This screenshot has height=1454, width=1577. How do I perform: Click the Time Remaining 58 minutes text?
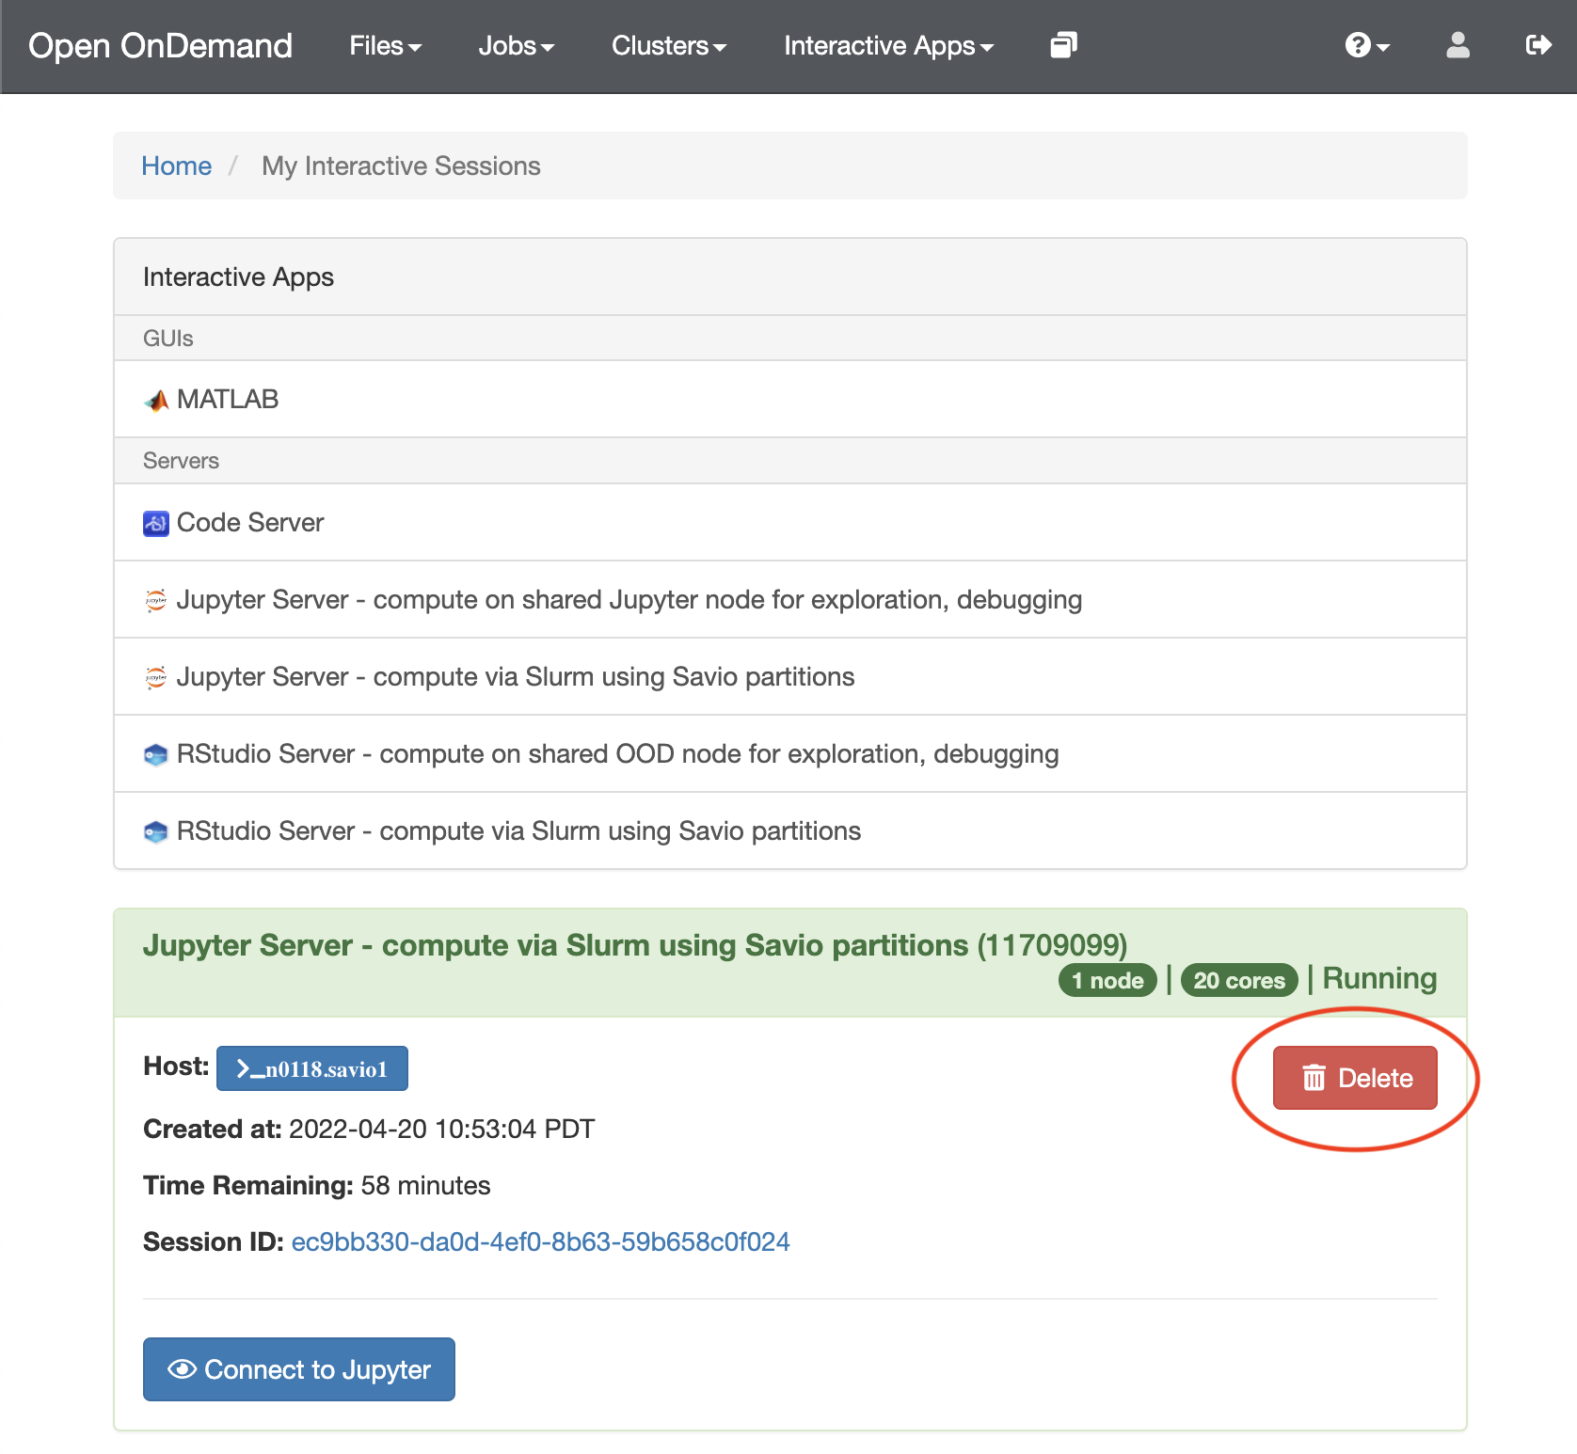317,1186
